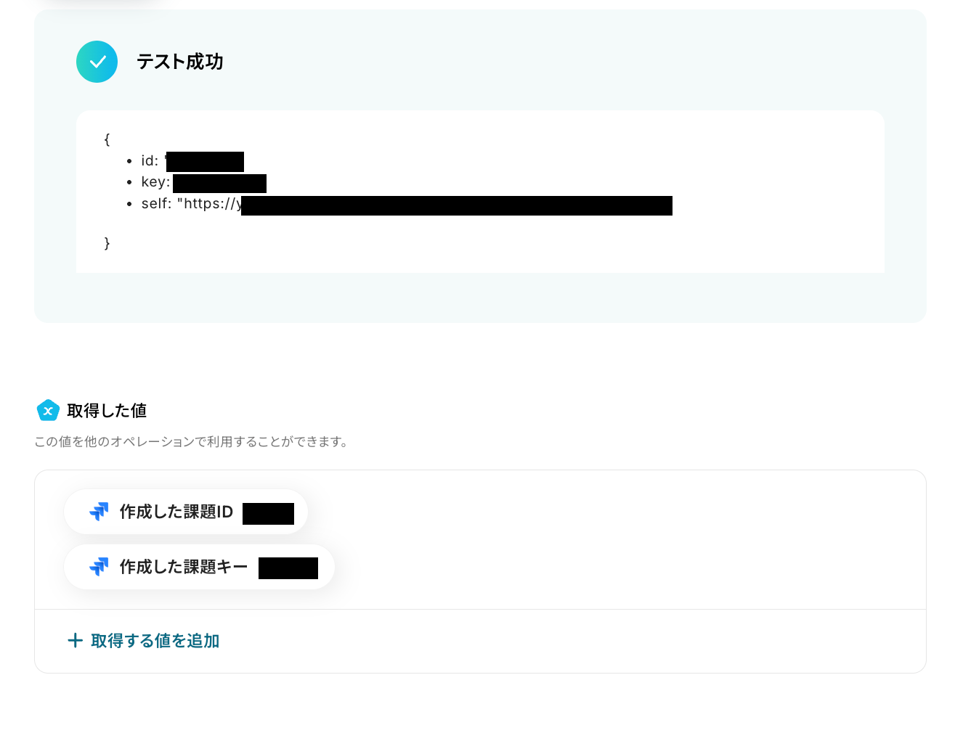Click the テスト成功 heading text
This screenshot has height=749, width=963.
[x=179, y=62]
